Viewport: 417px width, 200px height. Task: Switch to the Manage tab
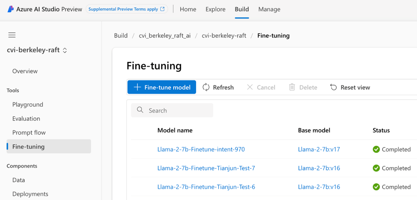click(x=269, y=9)
